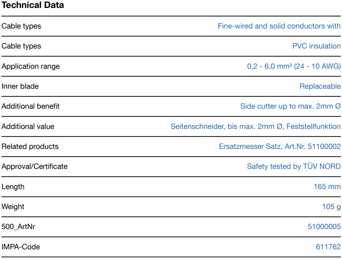Click the 500_ArtNr label
The width and height of the screenshot is (342, 259).
(x=18, y=227)
